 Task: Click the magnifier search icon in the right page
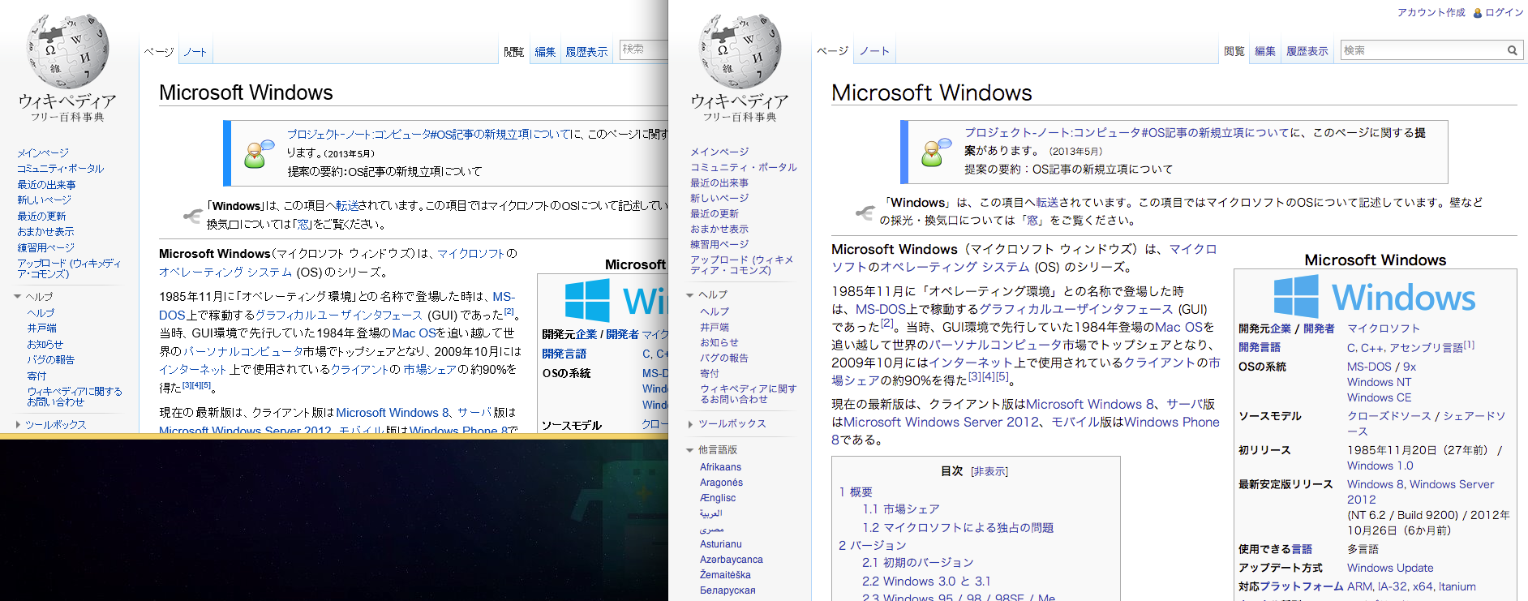pyautogui.click(x=1512, y=50)
